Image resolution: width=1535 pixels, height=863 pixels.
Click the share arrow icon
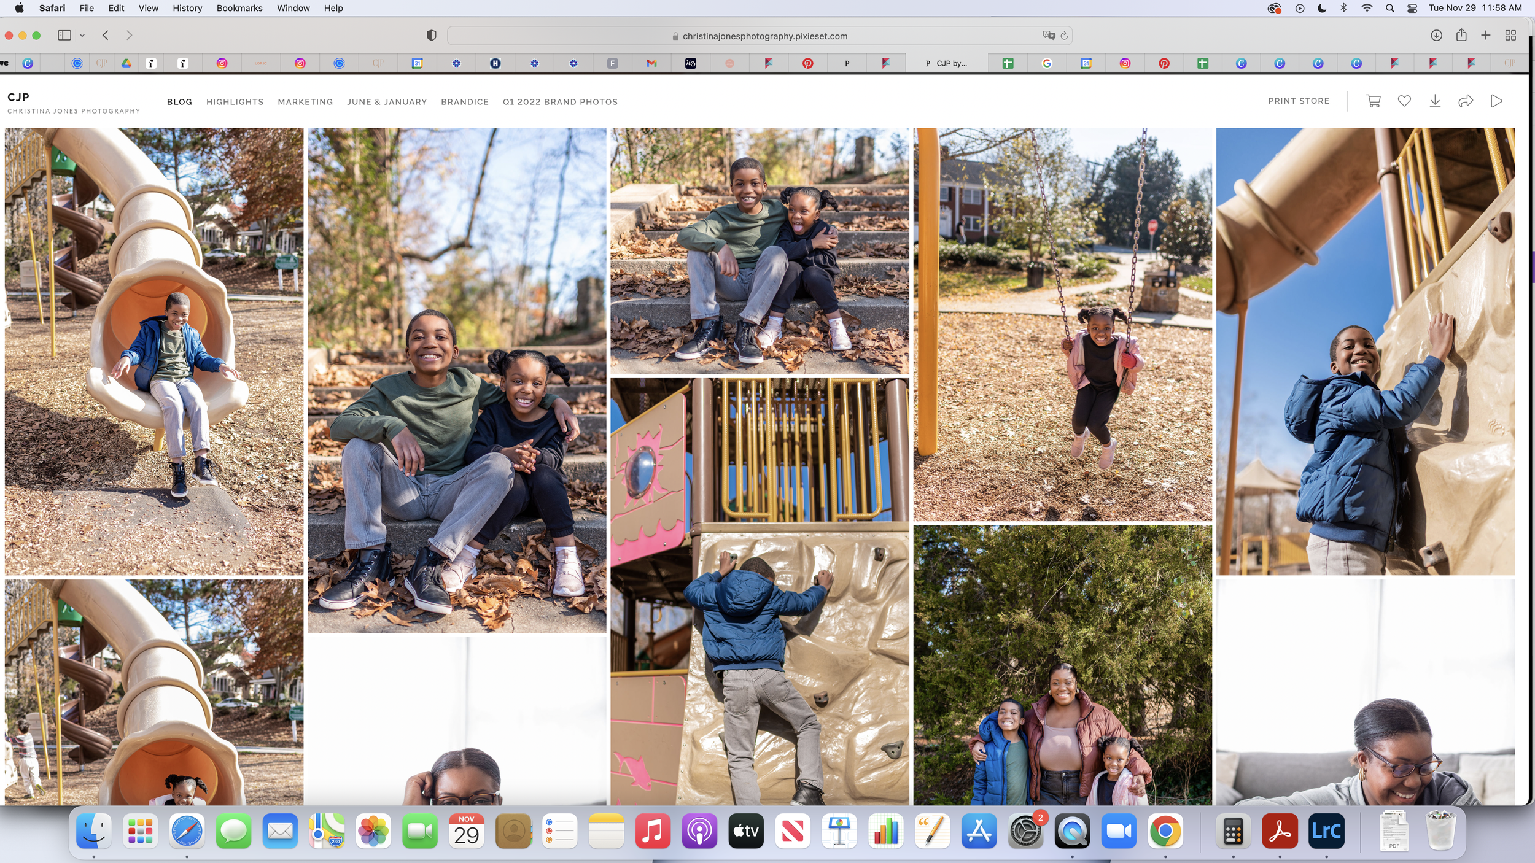[1466, 101]
